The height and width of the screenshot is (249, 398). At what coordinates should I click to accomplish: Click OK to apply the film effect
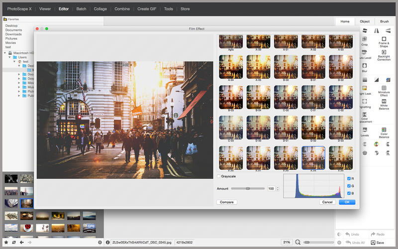[x=347, y=202]
